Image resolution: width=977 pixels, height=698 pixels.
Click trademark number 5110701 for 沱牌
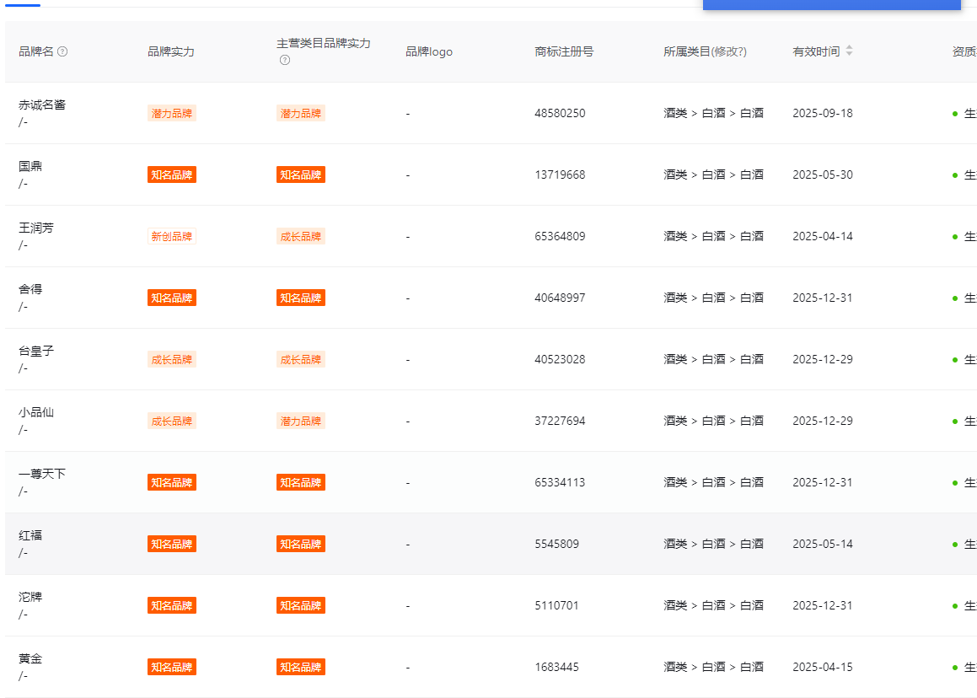click(x=556, y=606)
